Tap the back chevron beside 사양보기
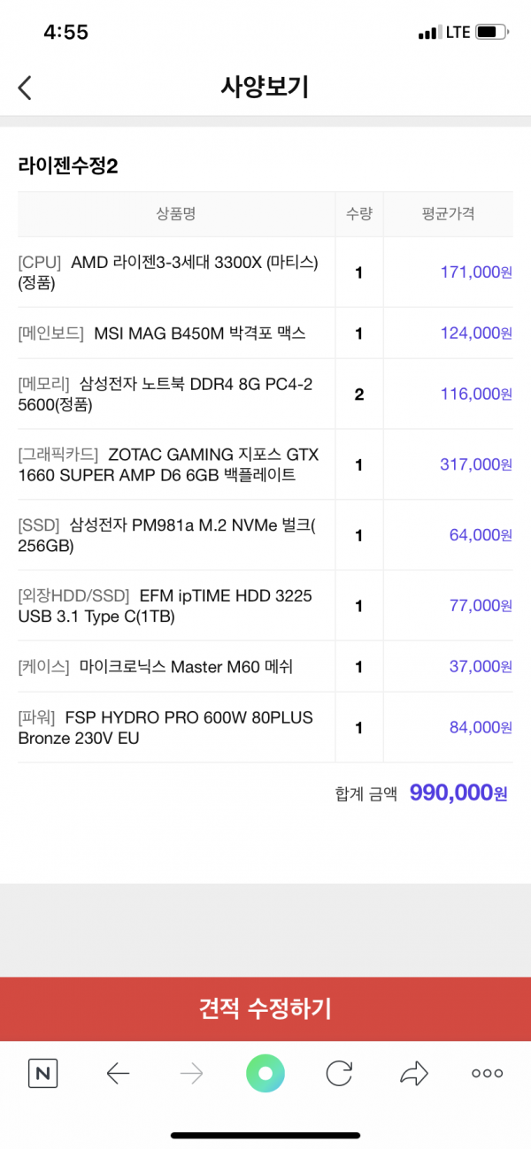531x1149 pixels. coord(25,88)
